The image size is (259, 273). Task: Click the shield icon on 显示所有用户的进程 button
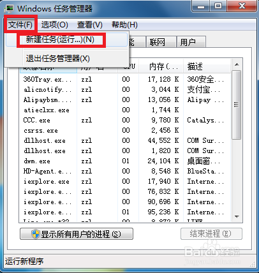tap(35, 234)
